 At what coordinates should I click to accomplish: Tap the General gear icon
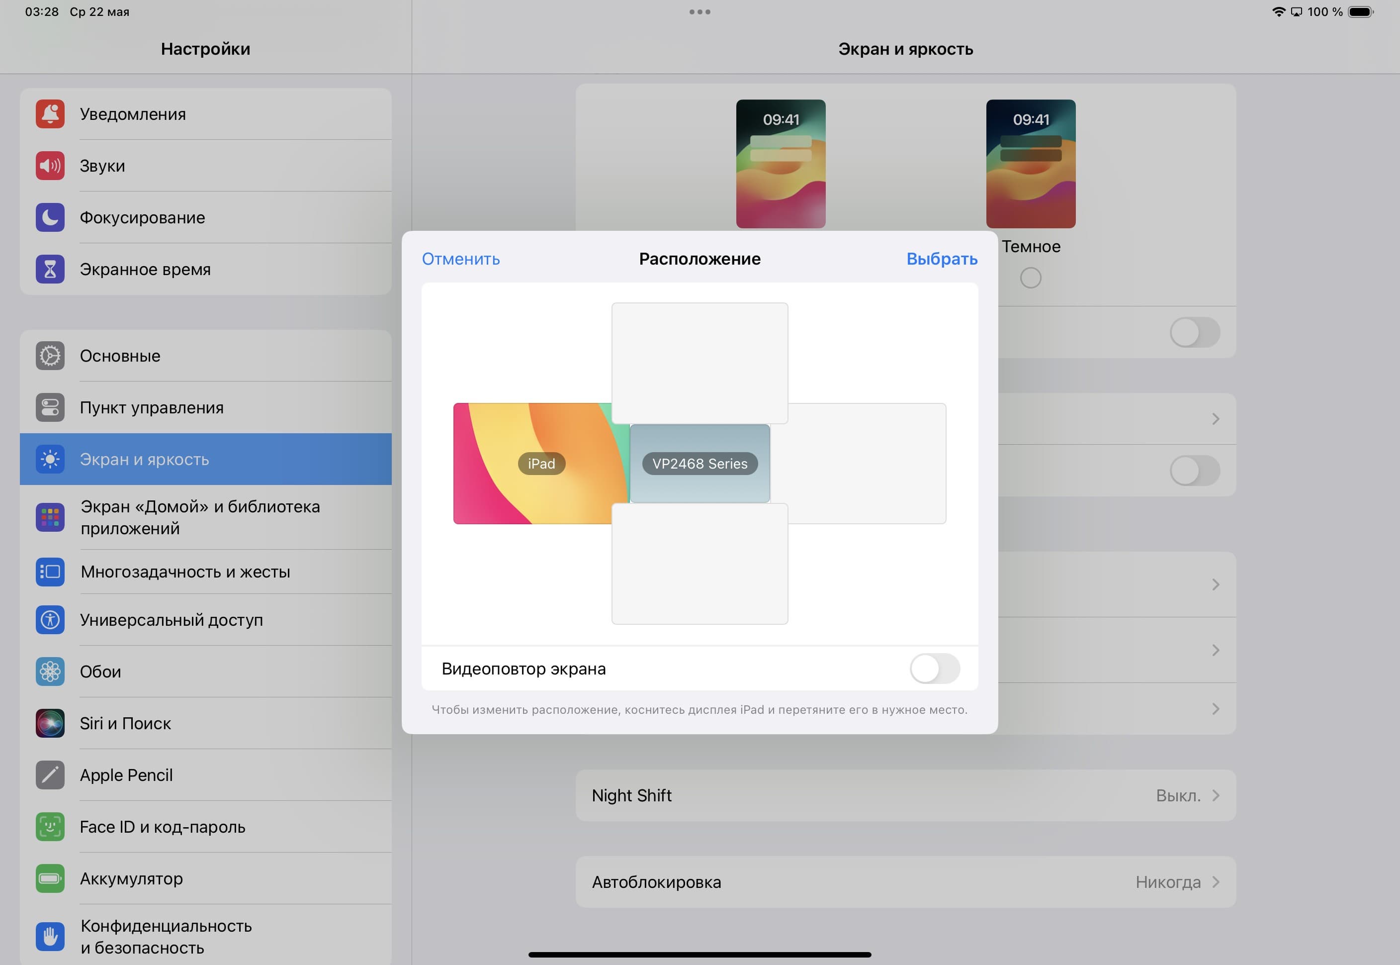(50, 356)
